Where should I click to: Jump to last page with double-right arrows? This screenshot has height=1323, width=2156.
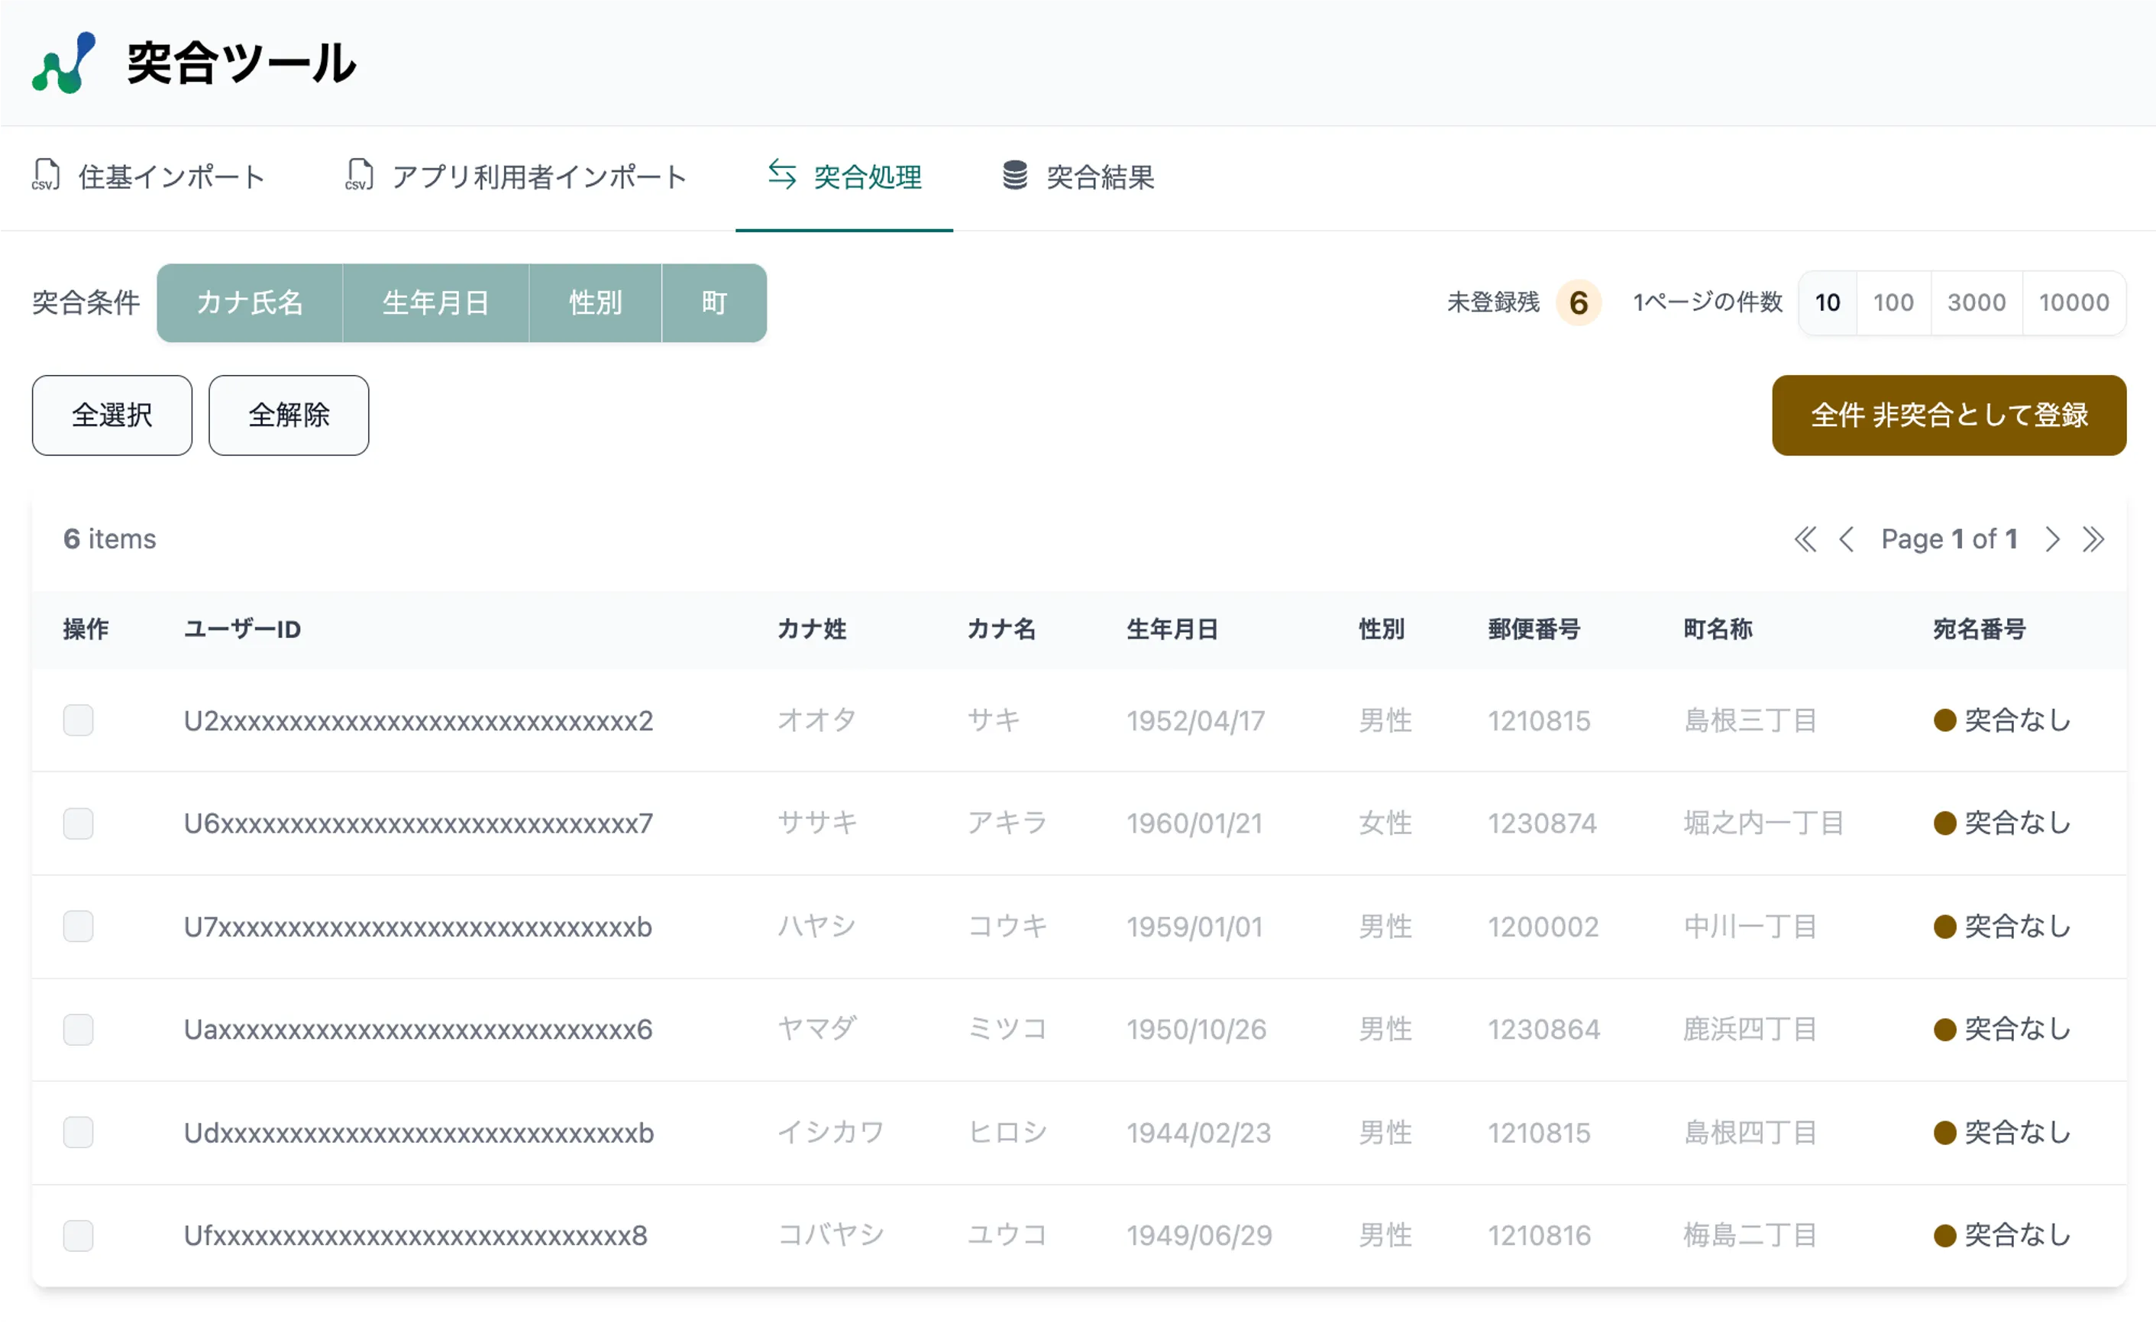2093,539
